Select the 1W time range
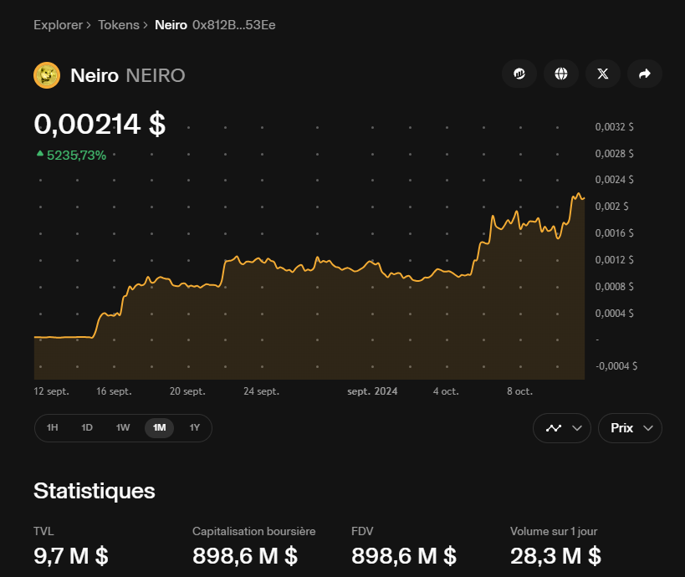The image size is (685, 577). coord(123,428)
